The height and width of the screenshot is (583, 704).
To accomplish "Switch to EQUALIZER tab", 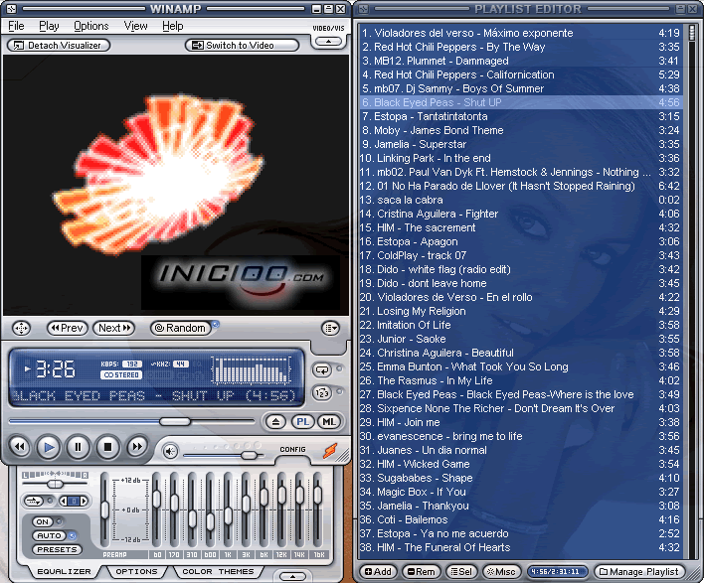I will (x=64, y=572).
